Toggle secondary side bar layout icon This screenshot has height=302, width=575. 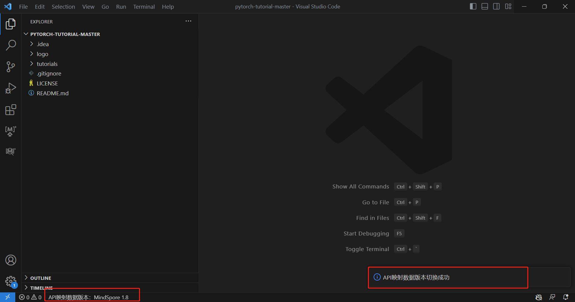[x=496, y=6]
